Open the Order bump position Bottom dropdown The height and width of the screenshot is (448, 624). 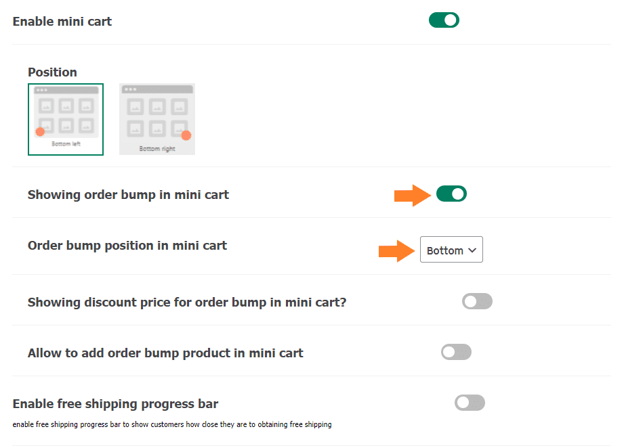(451, 250)
